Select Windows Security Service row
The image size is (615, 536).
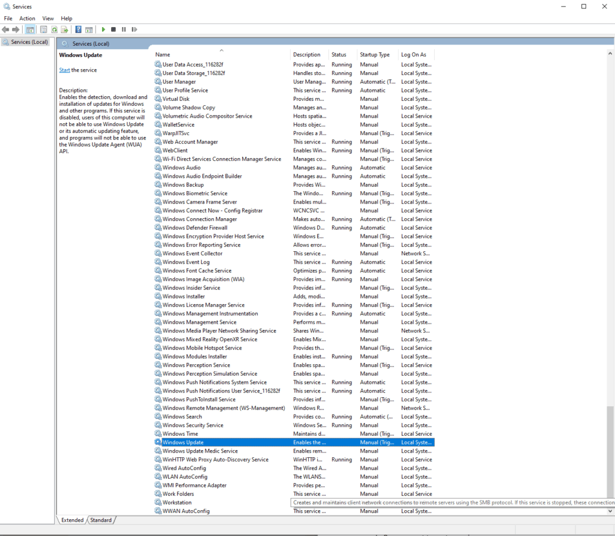[x=294, y=425]
